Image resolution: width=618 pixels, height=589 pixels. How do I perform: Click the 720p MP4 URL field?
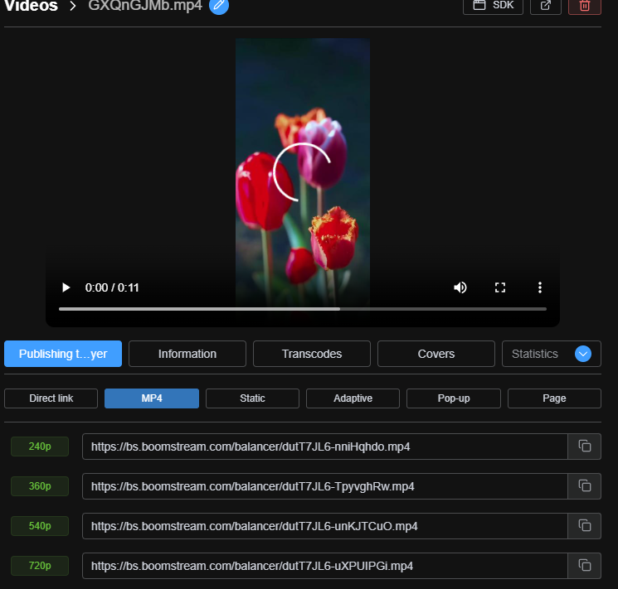[325, 566]
